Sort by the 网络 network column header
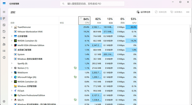Viewport: 192px width, 105px height. [x=120, y=21]
